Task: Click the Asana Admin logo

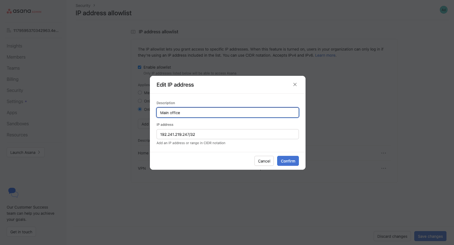Action: 24,11
